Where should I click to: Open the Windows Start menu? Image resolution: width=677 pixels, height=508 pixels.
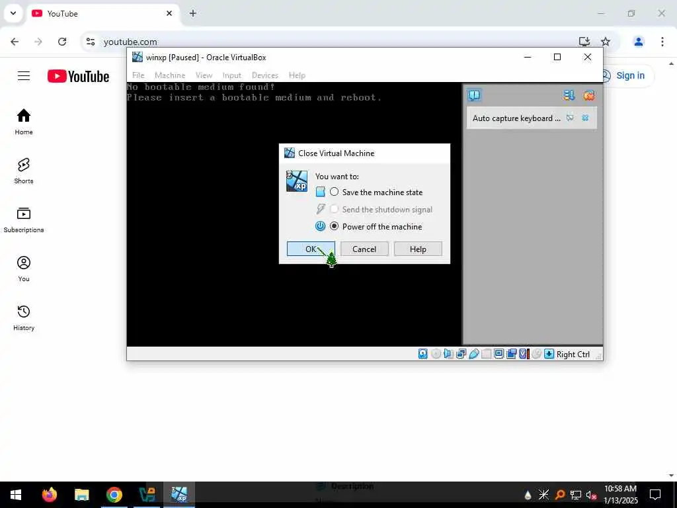16,495
